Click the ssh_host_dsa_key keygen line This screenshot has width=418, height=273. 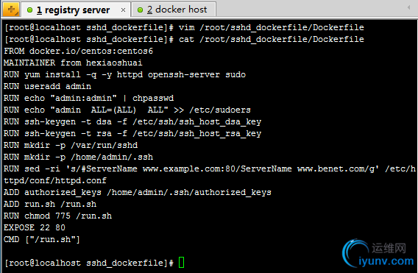tap(132, 122)
